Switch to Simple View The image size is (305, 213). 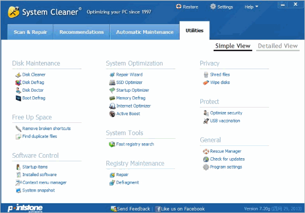[233, 46]
